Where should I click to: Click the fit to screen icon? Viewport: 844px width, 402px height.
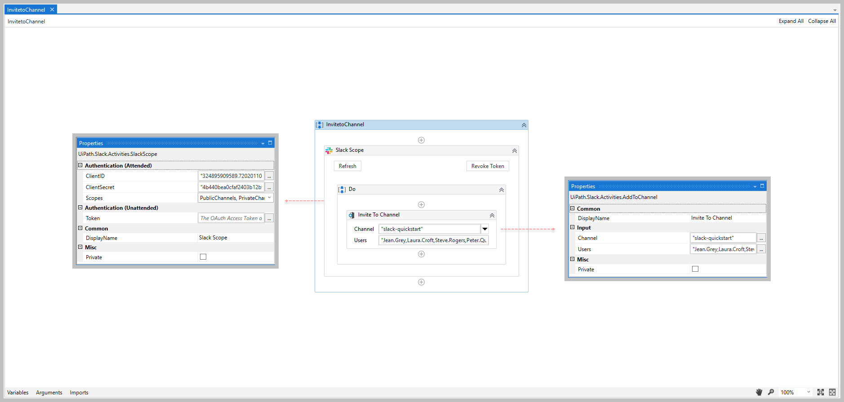(821, 392)
